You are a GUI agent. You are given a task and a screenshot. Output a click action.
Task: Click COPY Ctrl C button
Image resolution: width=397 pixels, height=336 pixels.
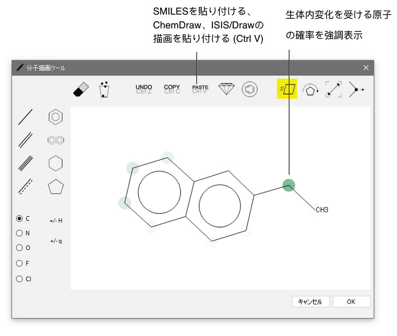tap(172, 89)
